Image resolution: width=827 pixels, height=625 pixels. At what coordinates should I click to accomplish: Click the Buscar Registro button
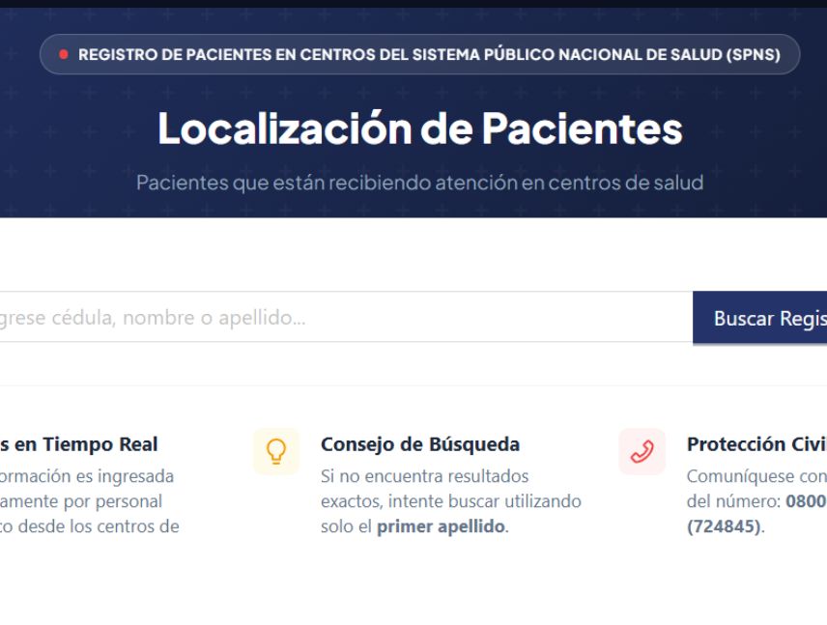pos(760,318)
